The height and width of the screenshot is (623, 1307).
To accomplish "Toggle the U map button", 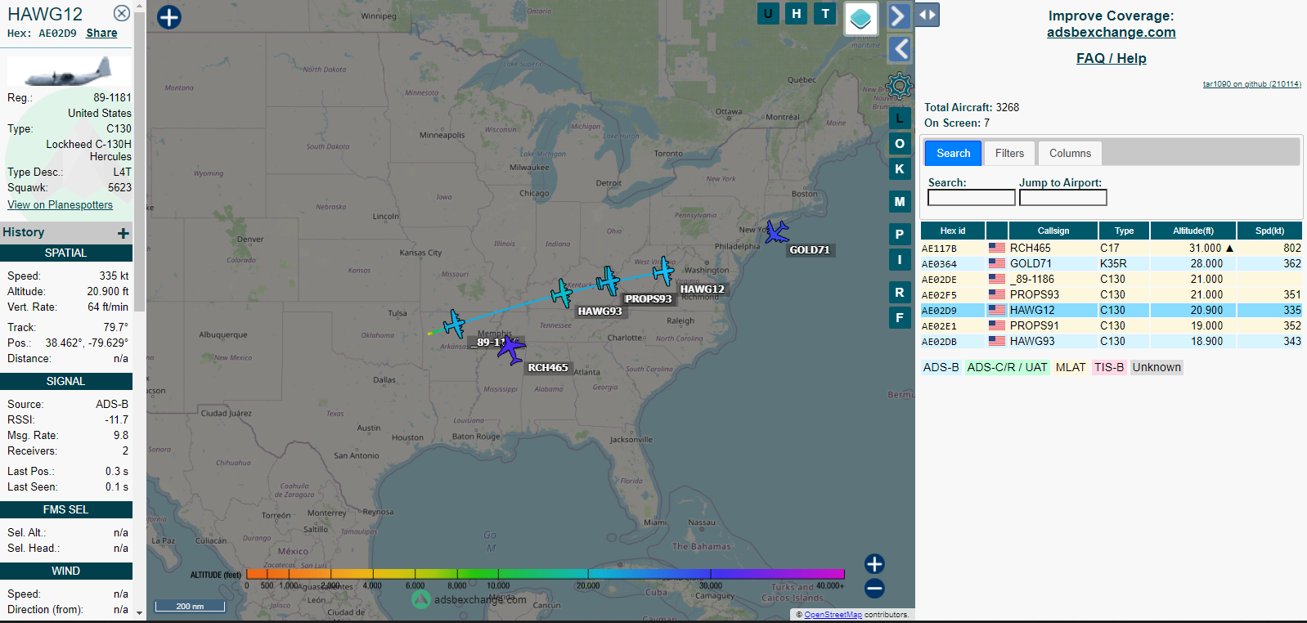I will 768,13.
